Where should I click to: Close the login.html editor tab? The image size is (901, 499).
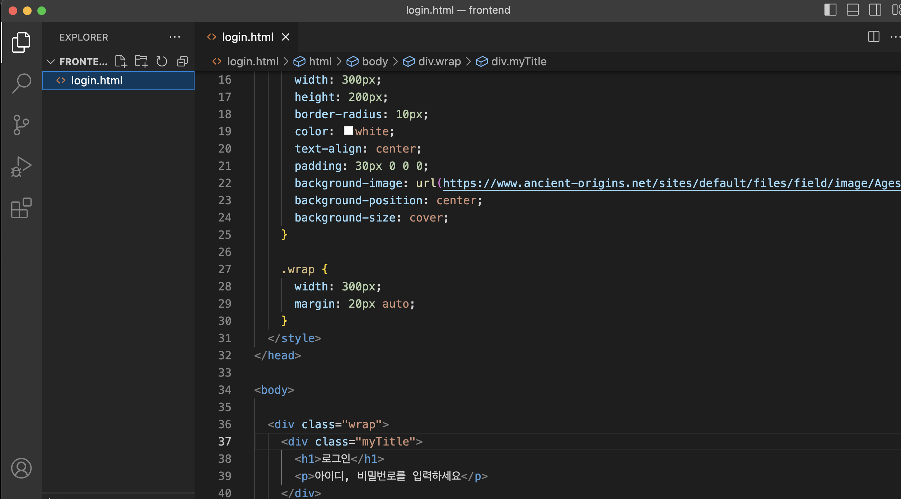tap(285, 37)
